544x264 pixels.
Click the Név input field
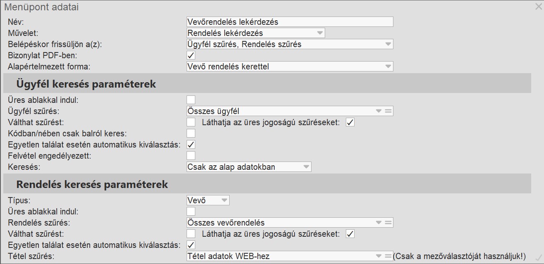(290, 22)
